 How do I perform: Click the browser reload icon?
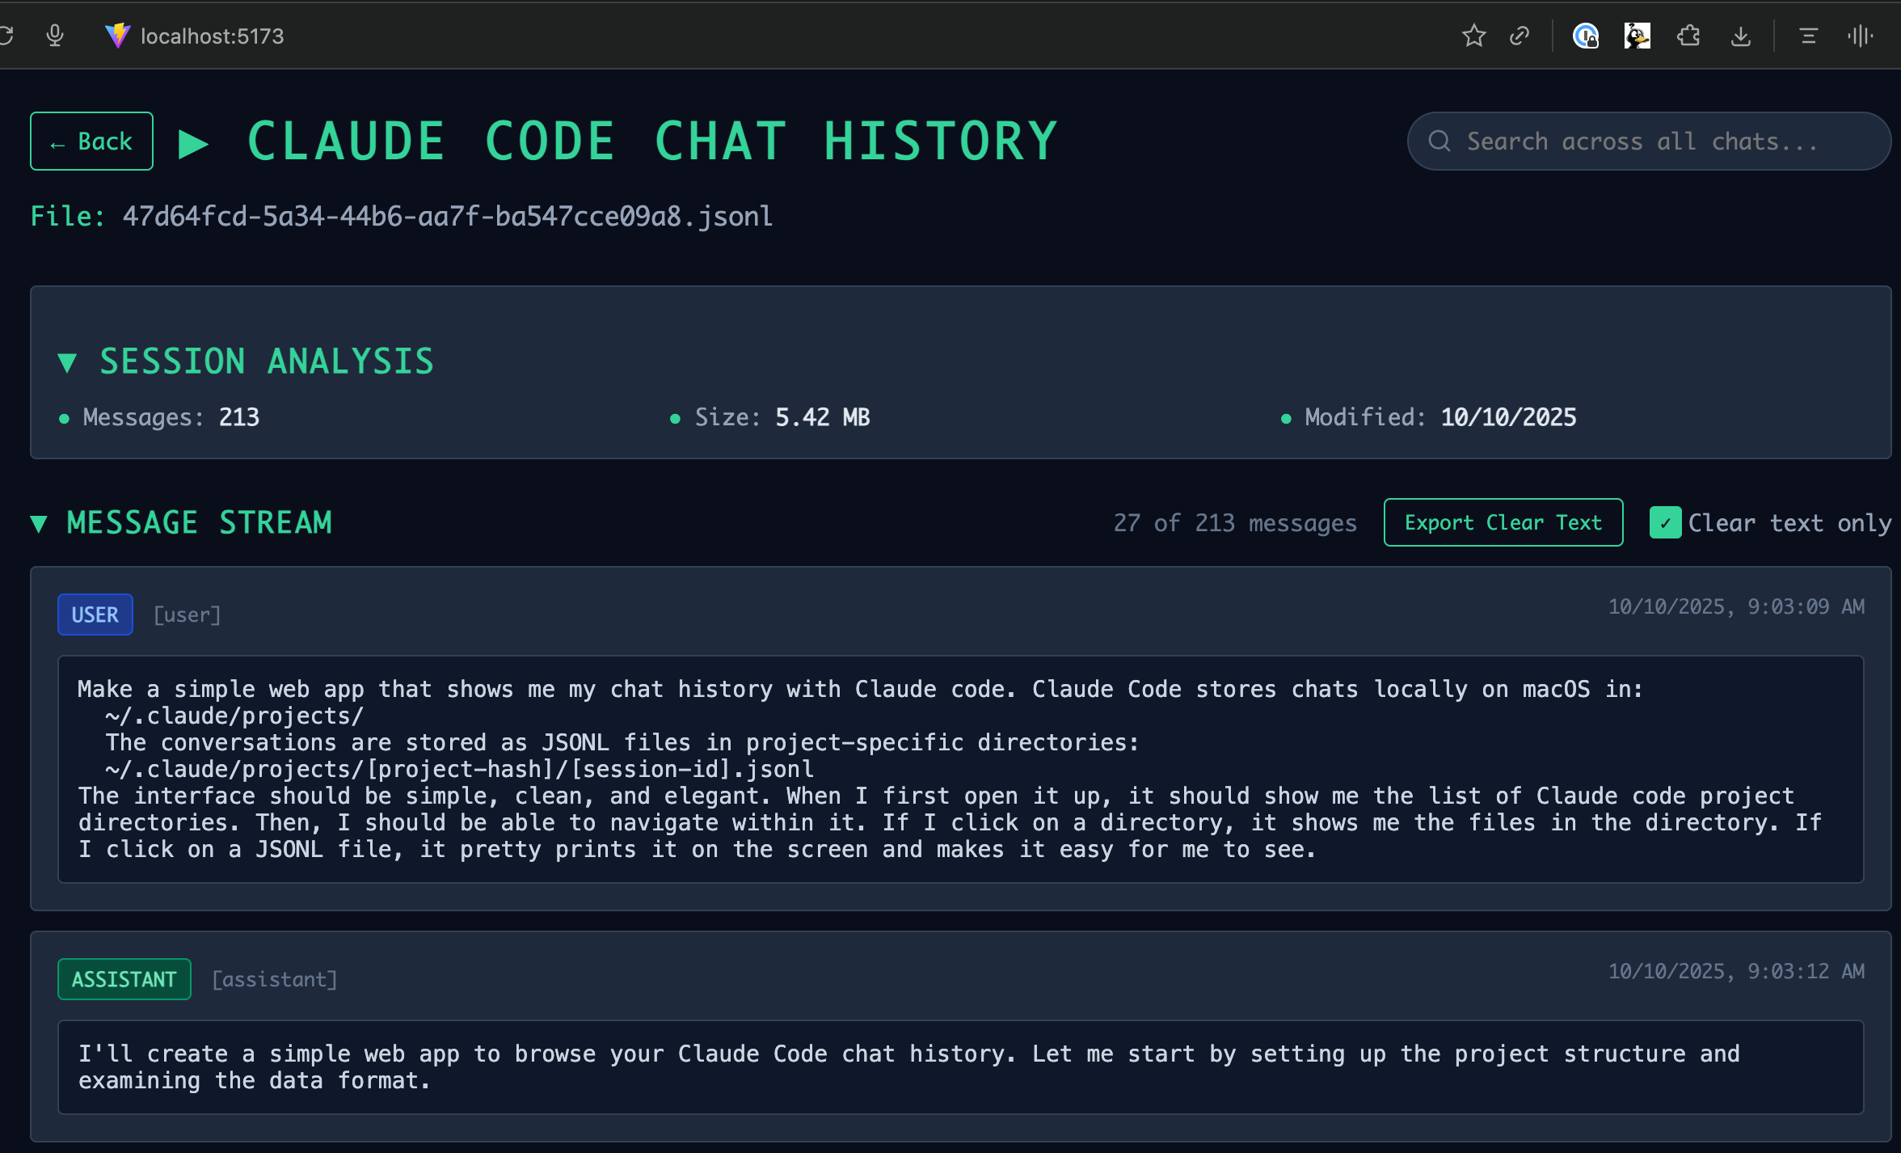[x=5, y=36]
